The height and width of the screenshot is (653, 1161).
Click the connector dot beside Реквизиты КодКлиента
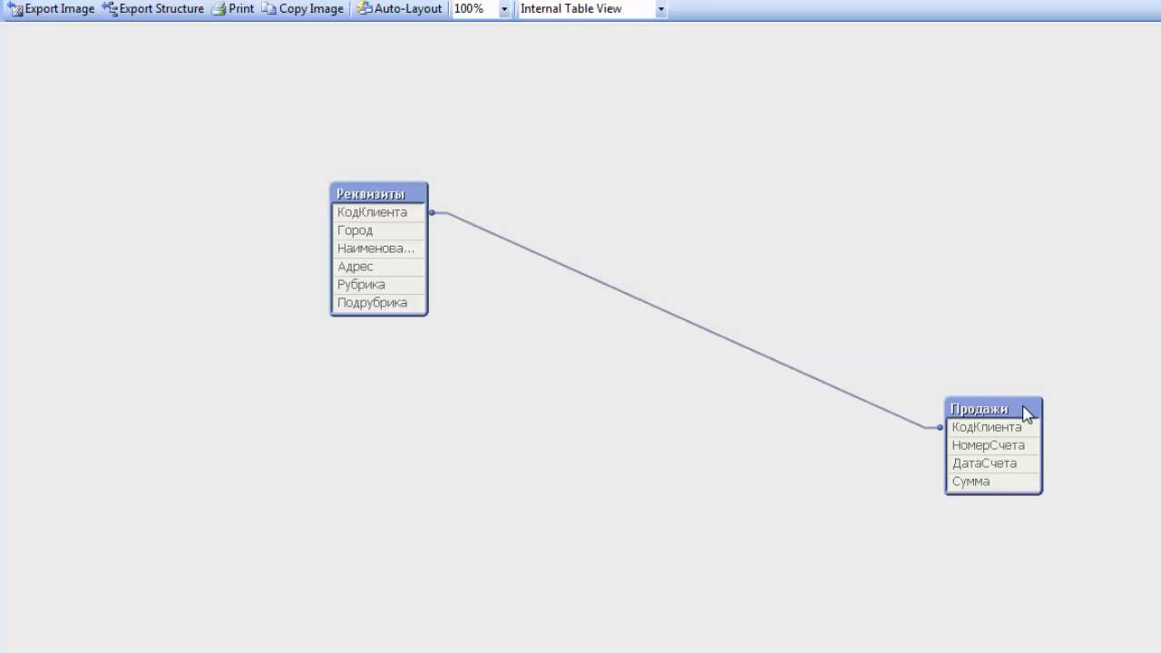click(x=432, y=212)
